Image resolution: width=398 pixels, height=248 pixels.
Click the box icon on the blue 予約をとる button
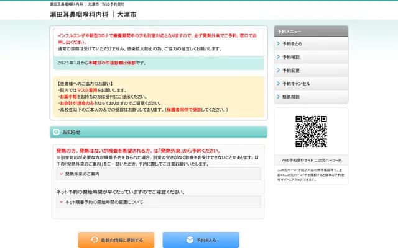pyautogui.click(x=190, y=240)
